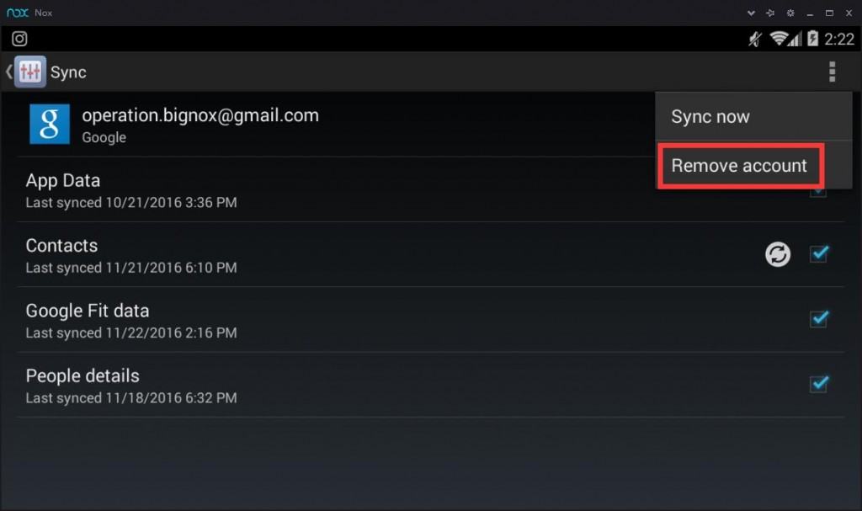
Task: Expand the Nox title bar dropdown arrow
Action: pyautogui.click(x=751, y=13)
